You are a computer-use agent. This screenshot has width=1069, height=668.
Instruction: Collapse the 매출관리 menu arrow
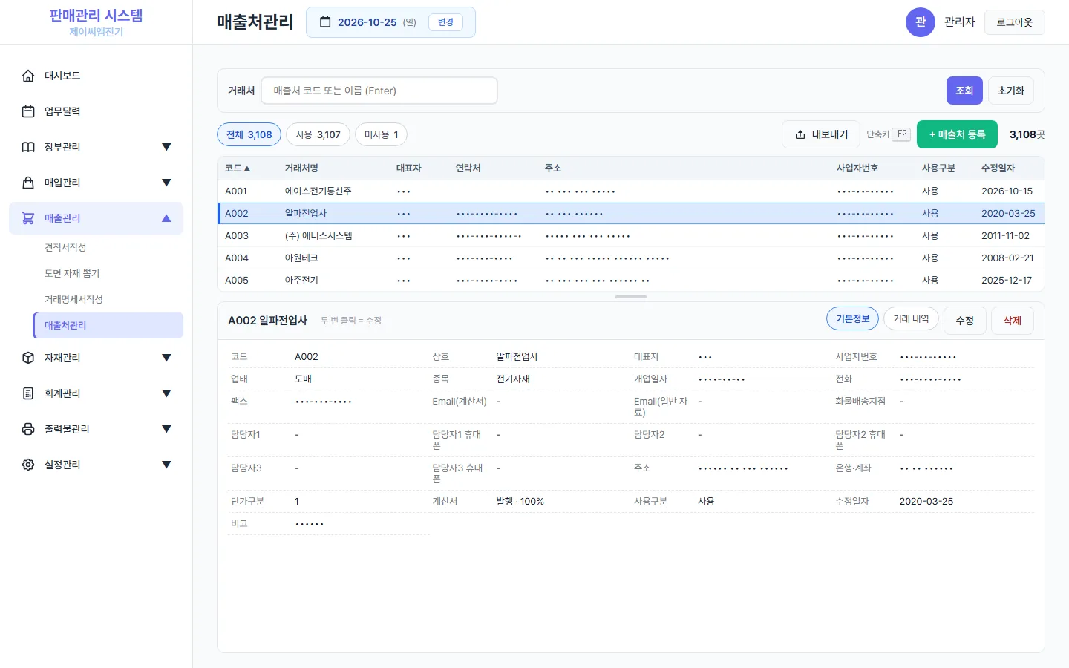tap(166, 218)
